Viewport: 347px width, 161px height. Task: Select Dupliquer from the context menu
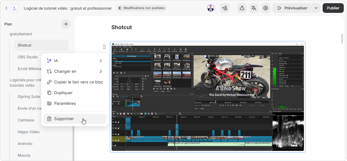click(63, 93)
